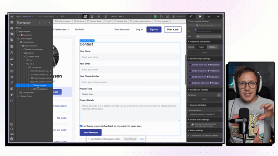Add a custom attribute with plus
This screenshot has width=278, height=156.
point(220,110)
